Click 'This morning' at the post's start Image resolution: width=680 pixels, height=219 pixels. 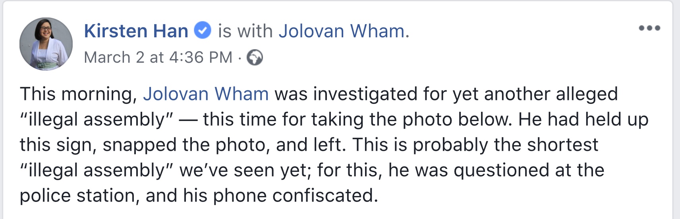tap(78, 94)
